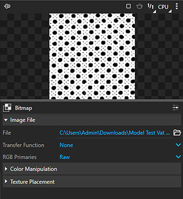The image size is (183, 199).
Task: Open the Bitmap sliders settings icon
Action: (x=176, y=107)
